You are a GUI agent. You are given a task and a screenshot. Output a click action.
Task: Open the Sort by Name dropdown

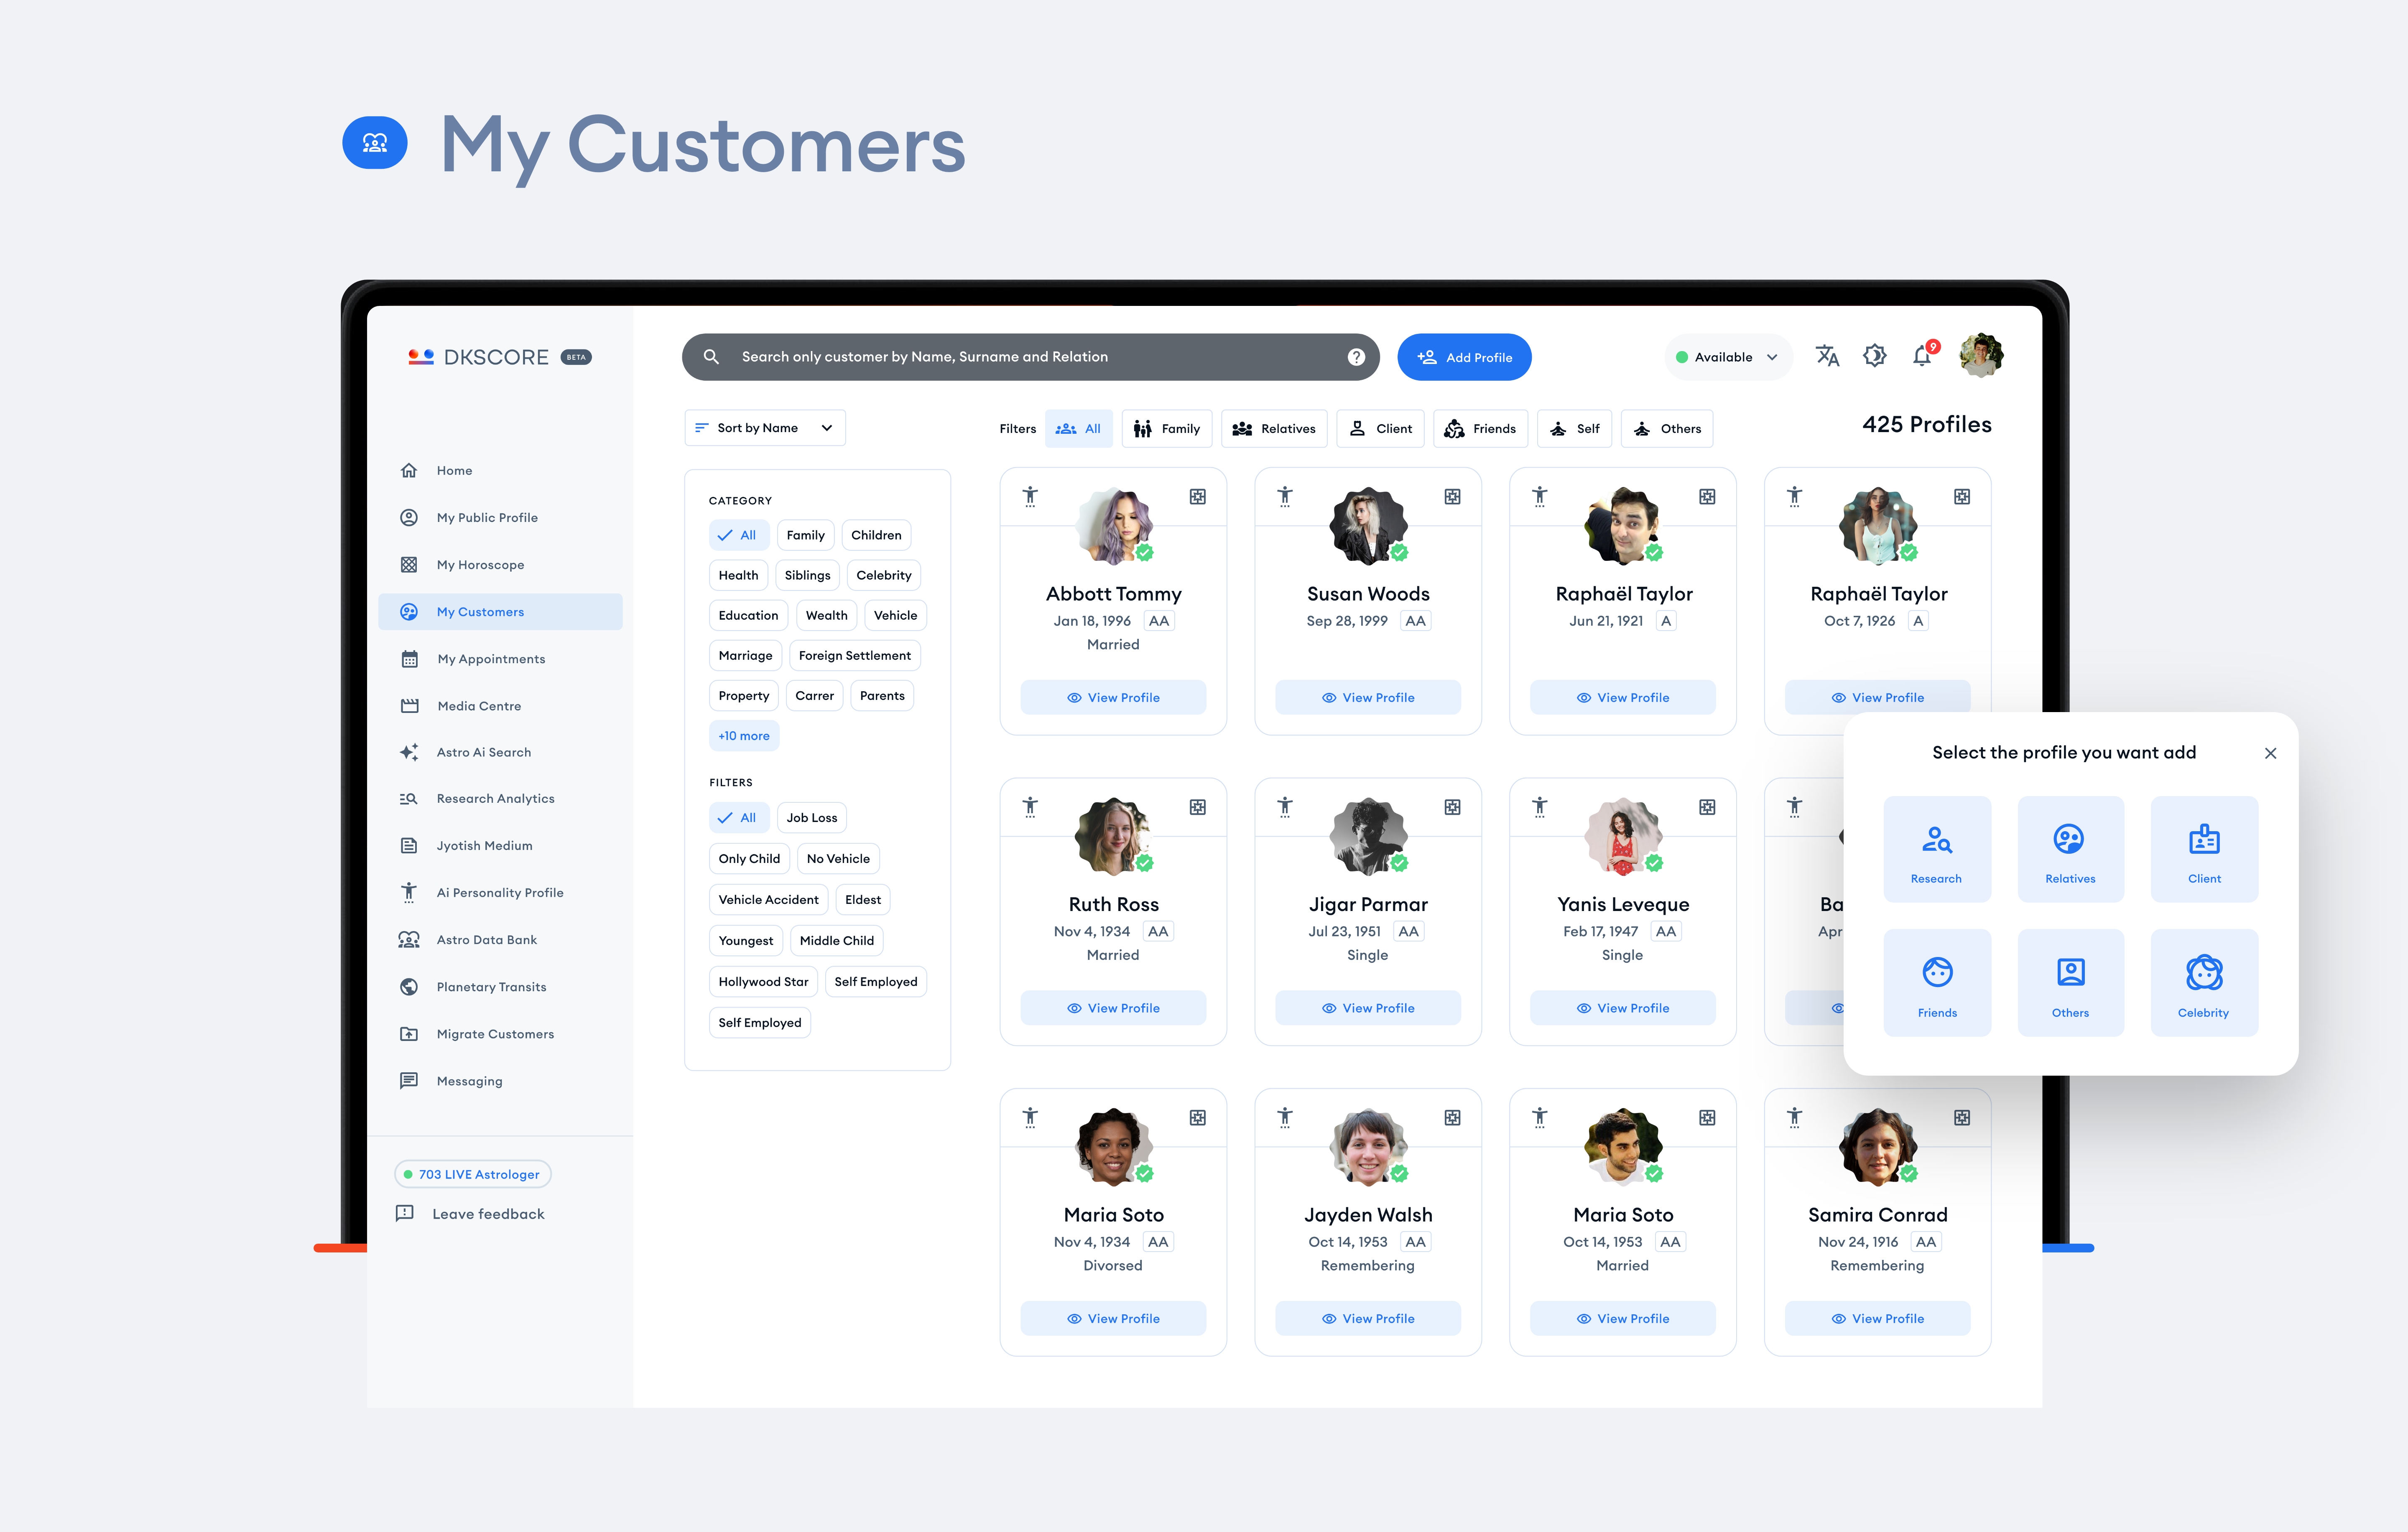(765, 428)
